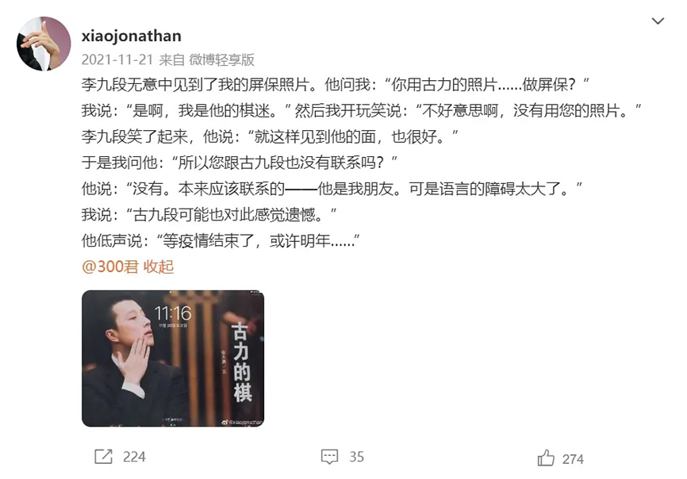Expand post options chevron menu

click(x=658, y=21)
